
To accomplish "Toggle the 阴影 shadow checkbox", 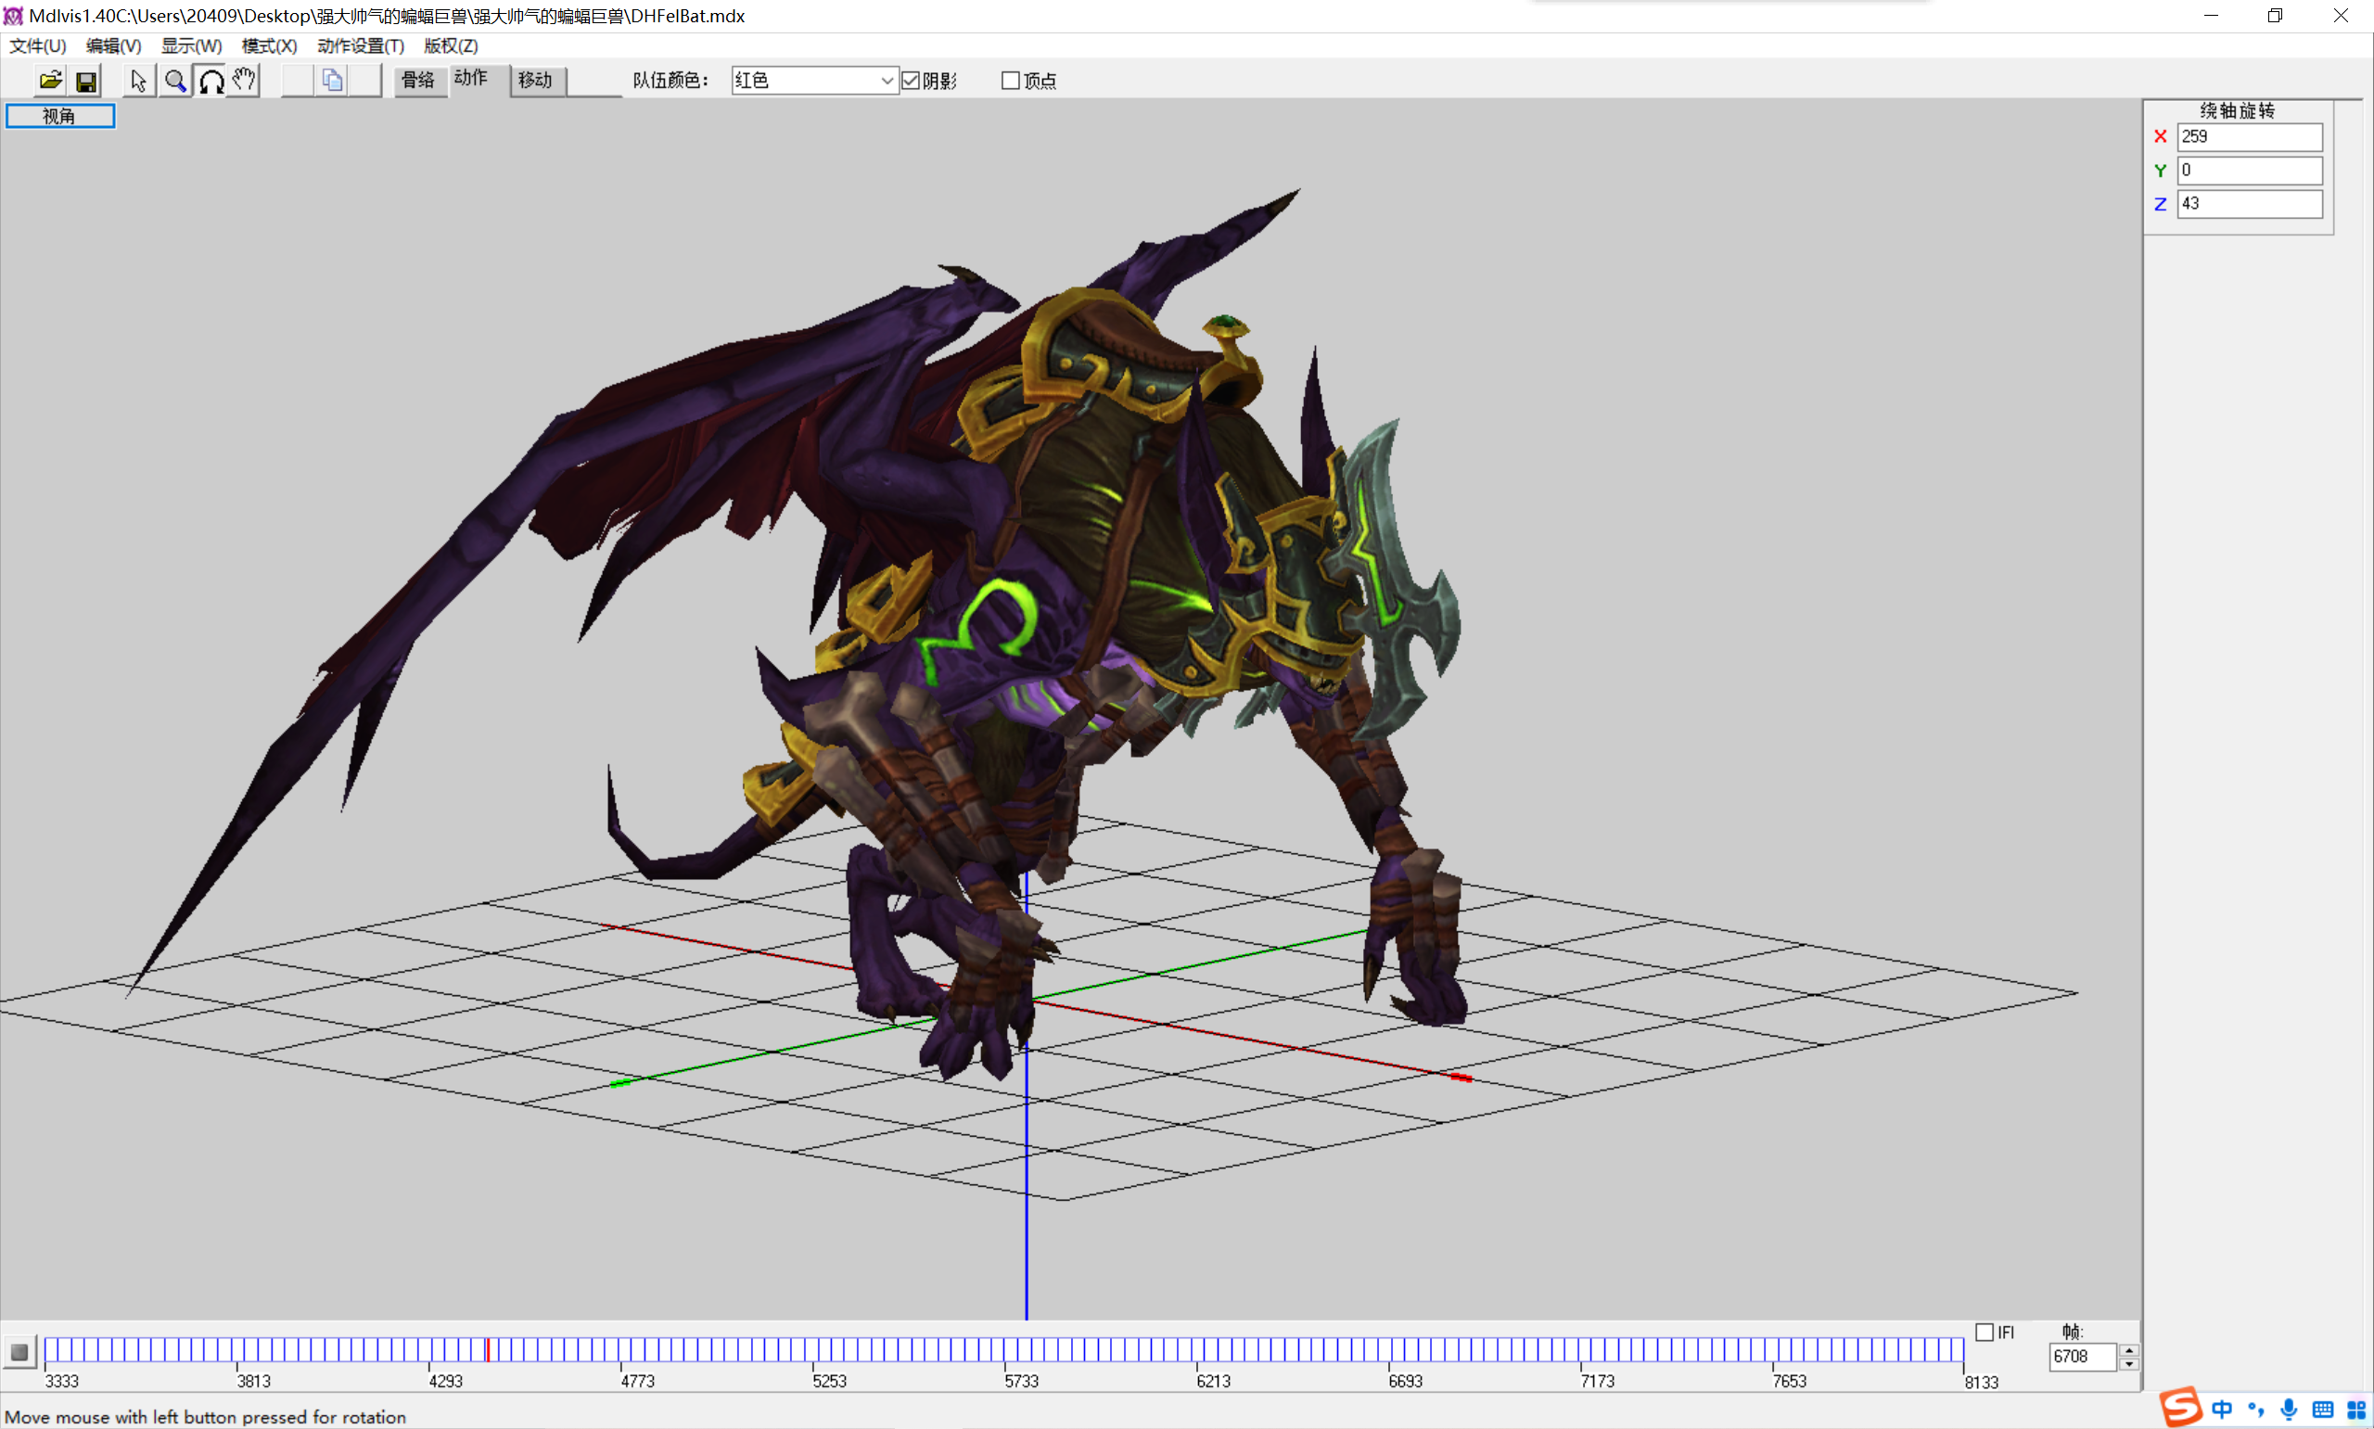I will pyautogui.click(x=911, y=81).
